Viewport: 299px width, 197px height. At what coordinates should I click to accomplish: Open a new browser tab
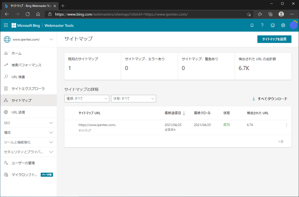[x=63, y=6]
